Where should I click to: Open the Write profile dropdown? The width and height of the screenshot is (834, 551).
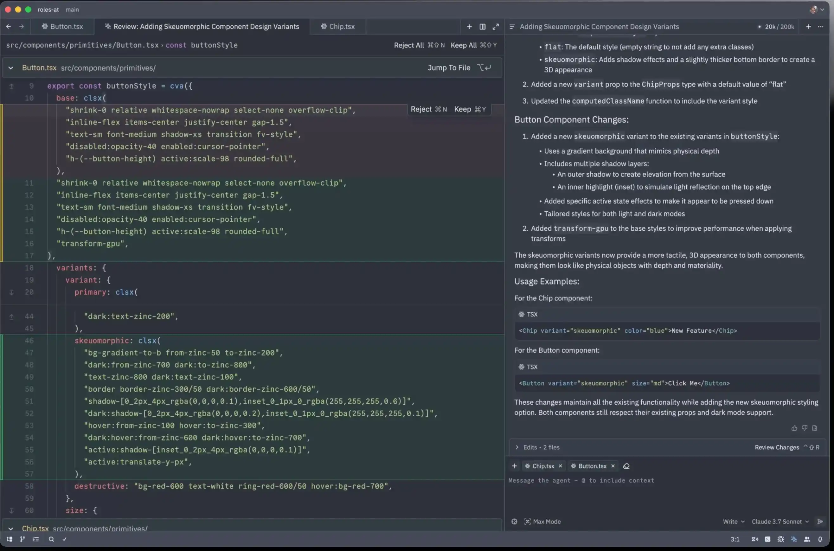(x=734, y=522)
